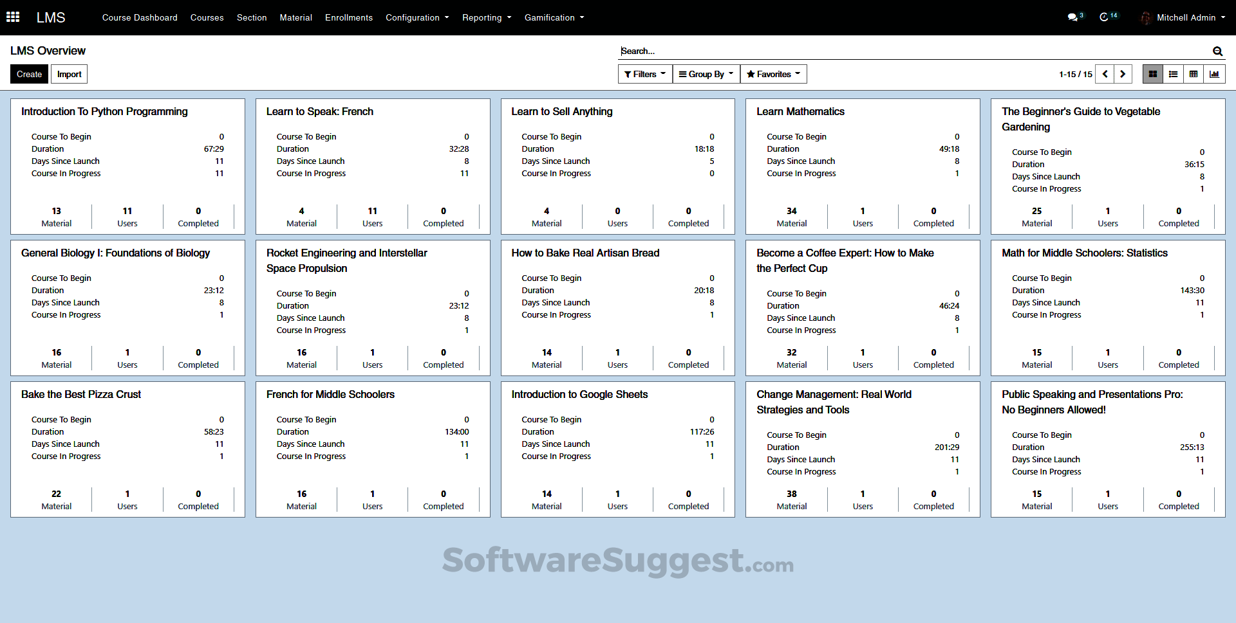1236x623 pixels.
Task: Open the activities clock icon
Action: click(x=1106, y=17)
